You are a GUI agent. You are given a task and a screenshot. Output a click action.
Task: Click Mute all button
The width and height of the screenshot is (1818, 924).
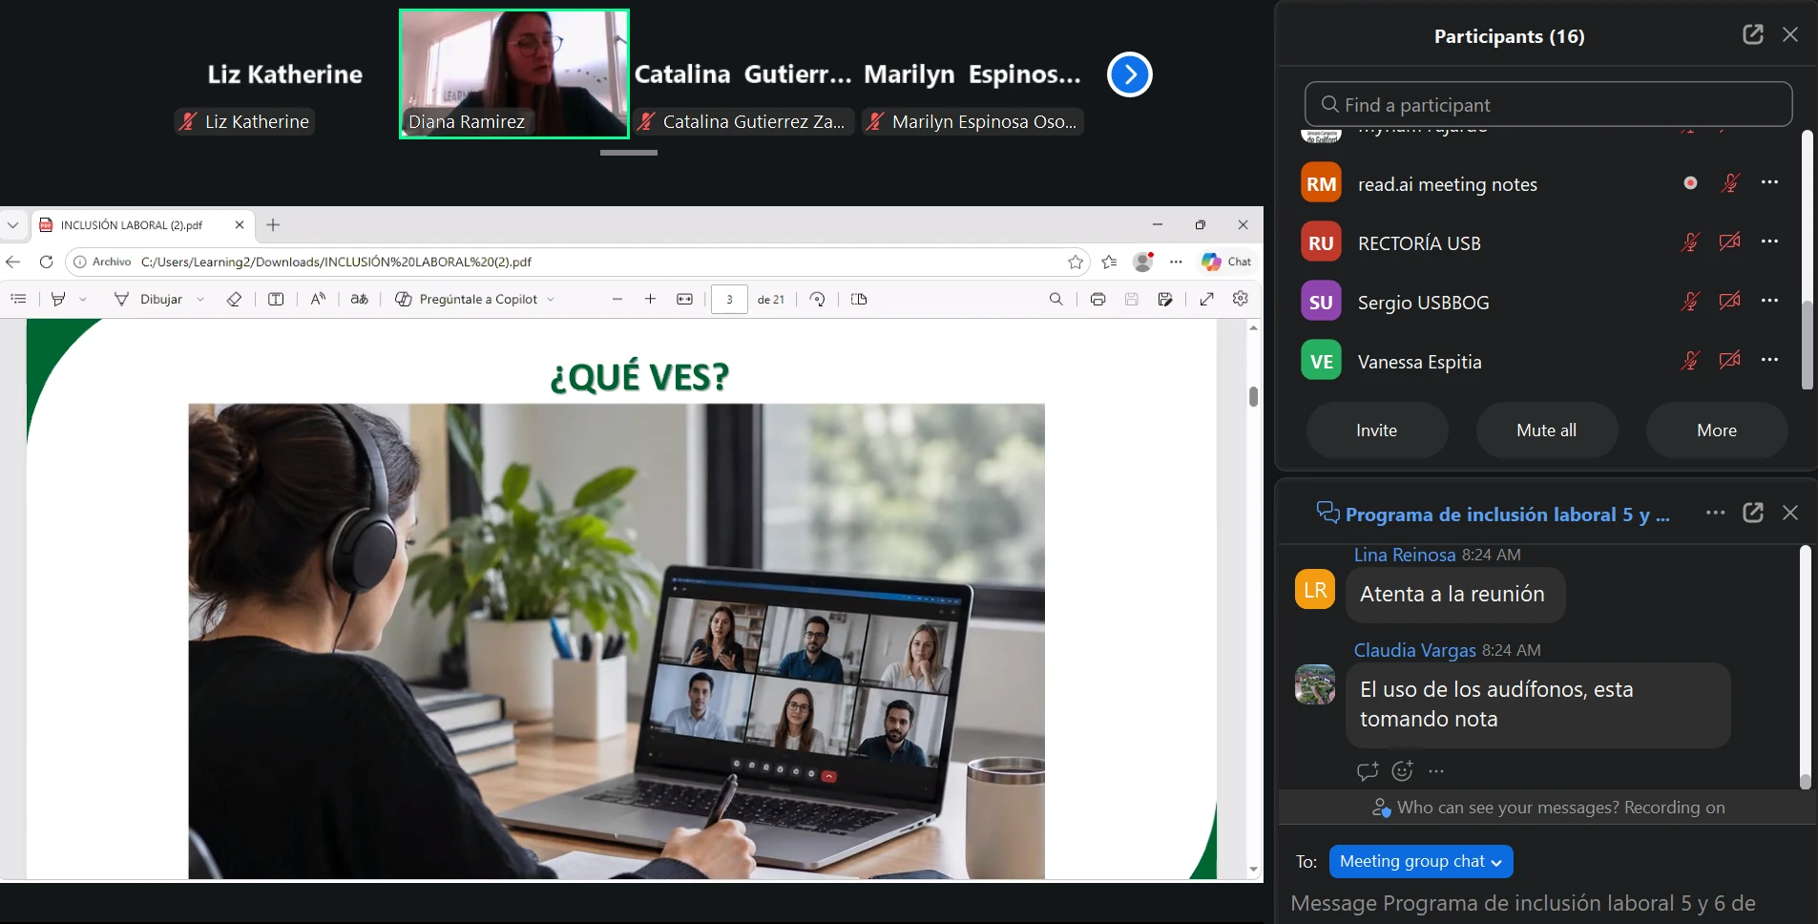[x=1546, y=430]
